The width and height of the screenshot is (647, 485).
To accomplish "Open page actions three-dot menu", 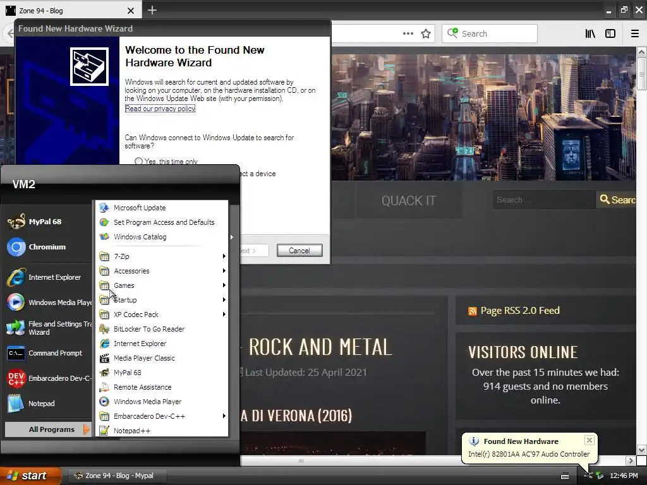I will pos(408,33).
